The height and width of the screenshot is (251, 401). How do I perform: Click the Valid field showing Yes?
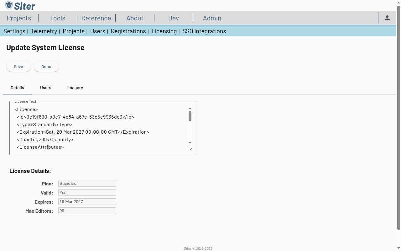pos(87,193)
